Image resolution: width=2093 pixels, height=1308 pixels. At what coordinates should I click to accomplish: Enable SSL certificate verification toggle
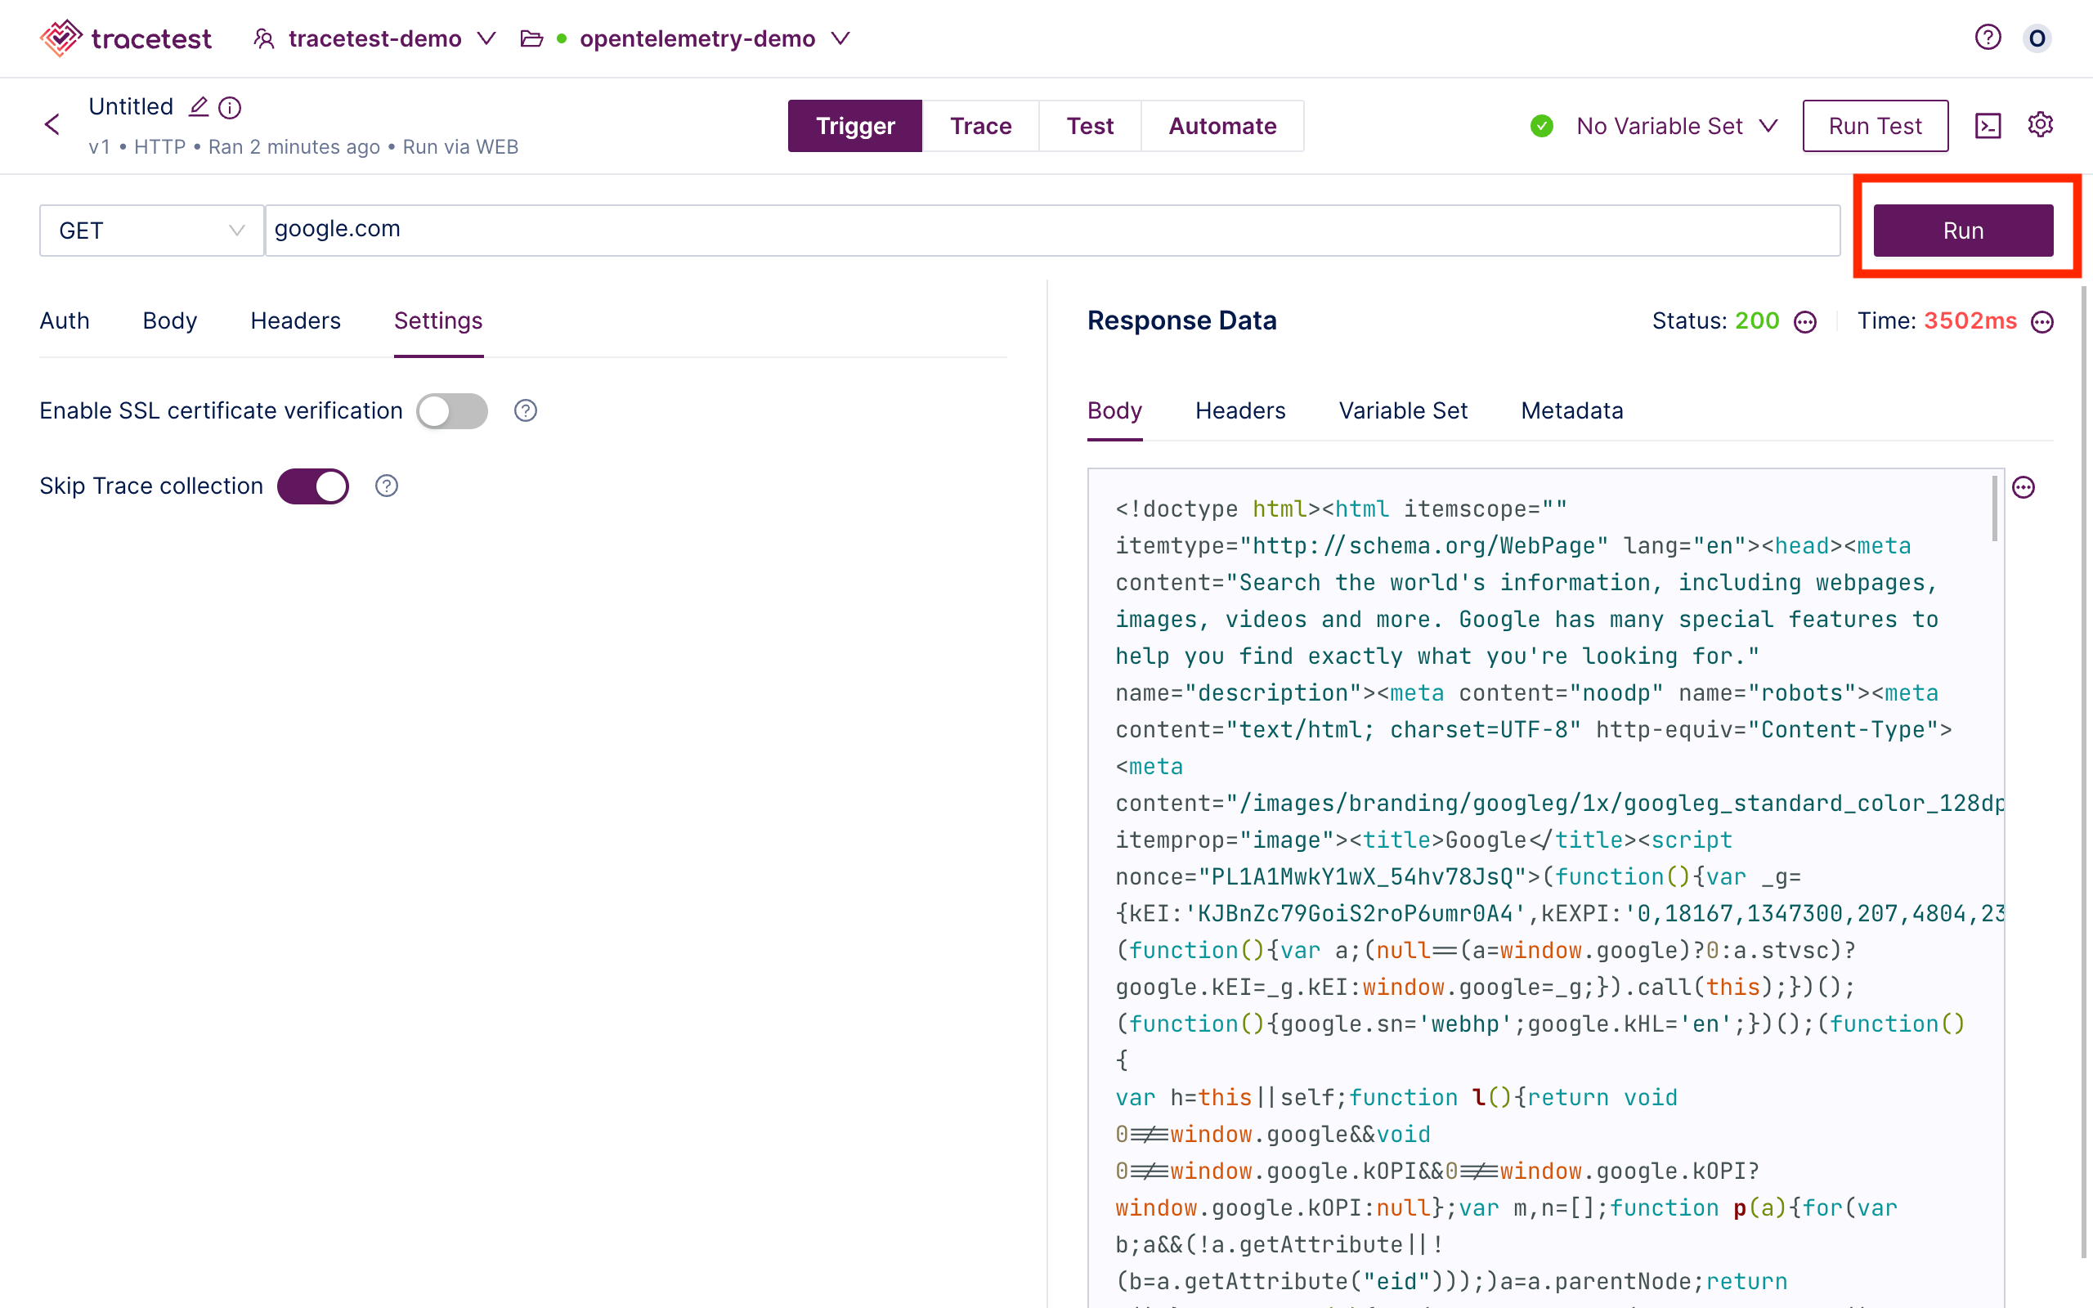point(452,409)
